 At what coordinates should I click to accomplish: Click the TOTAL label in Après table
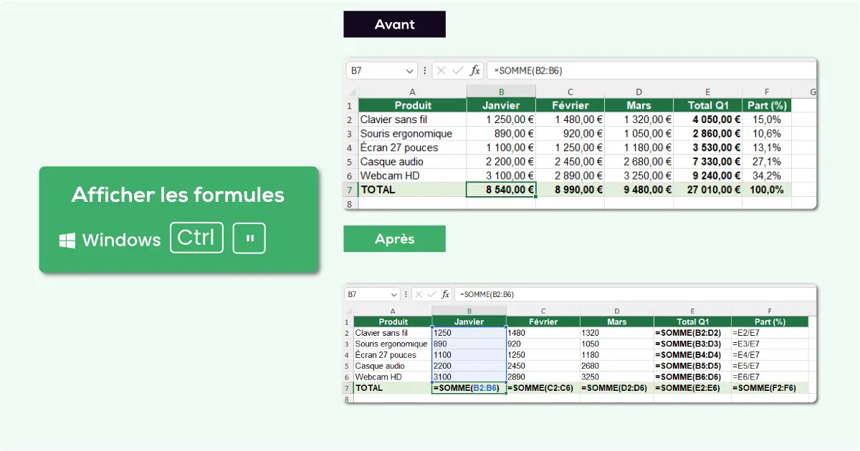(370, 388)
